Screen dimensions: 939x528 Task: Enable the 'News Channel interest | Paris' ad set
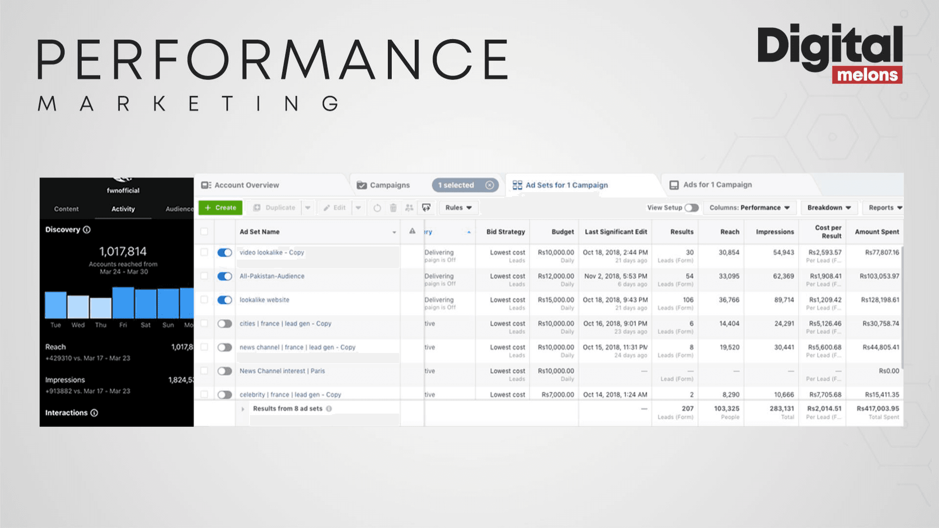pyautogui.click(x=224, y=371)
